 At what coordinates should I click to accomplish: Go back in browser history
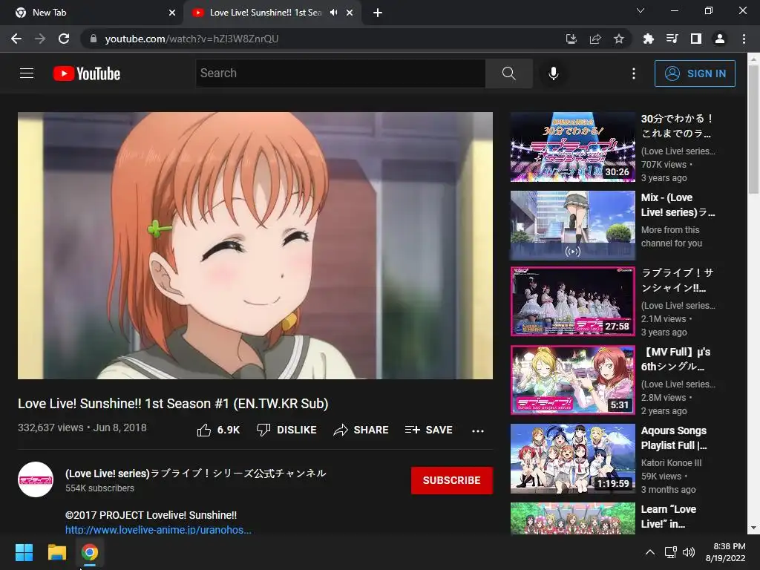tap(16, 39)
